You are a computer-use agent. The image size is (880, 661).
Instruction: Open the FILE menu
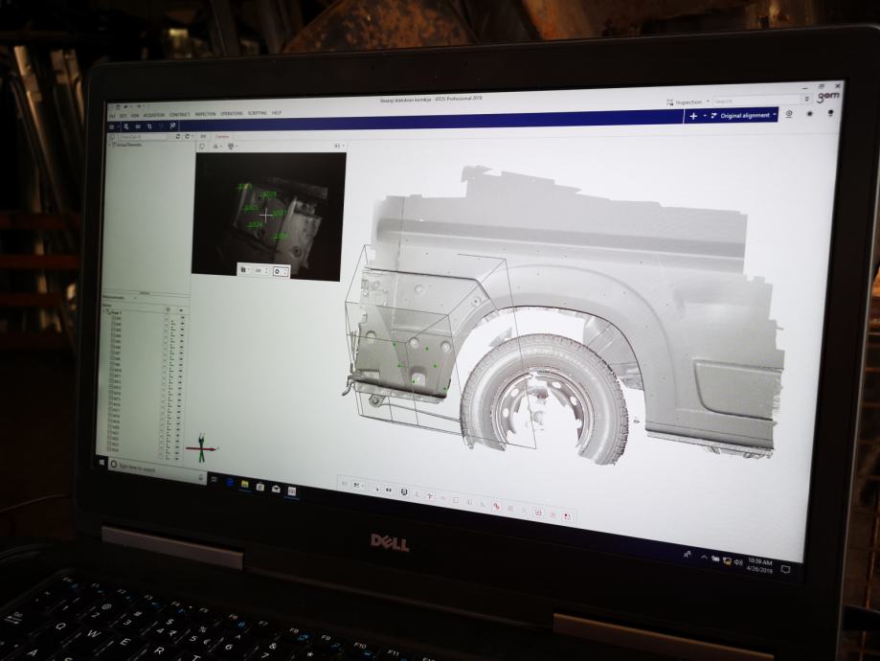coord(112,116)
